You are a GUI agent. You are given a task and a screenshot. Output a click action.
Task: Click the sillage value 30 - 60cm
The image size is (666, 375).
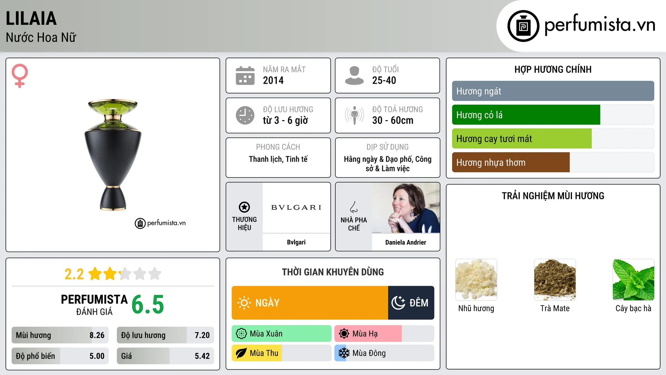click(x=393, y=120)
